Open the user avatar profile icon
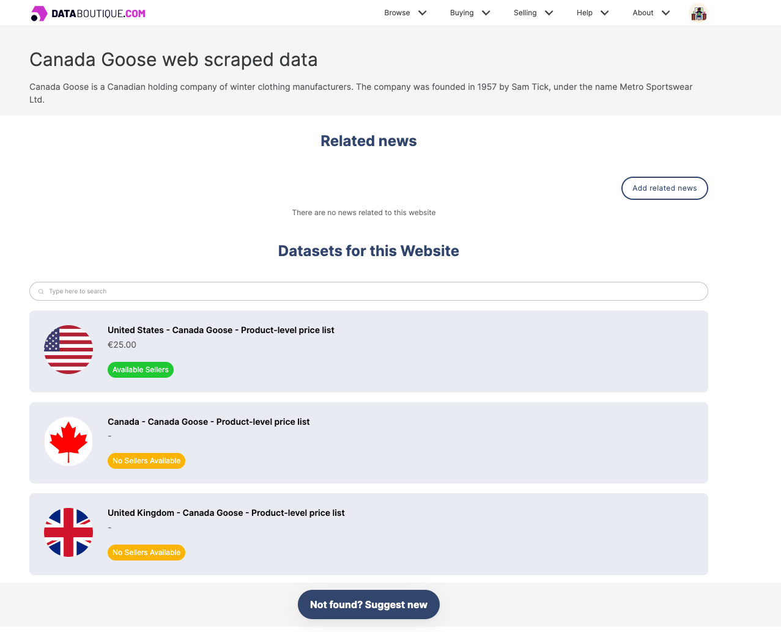Image resolution: width=781 pixels, height=632 pixels. (x=698, y=13)
